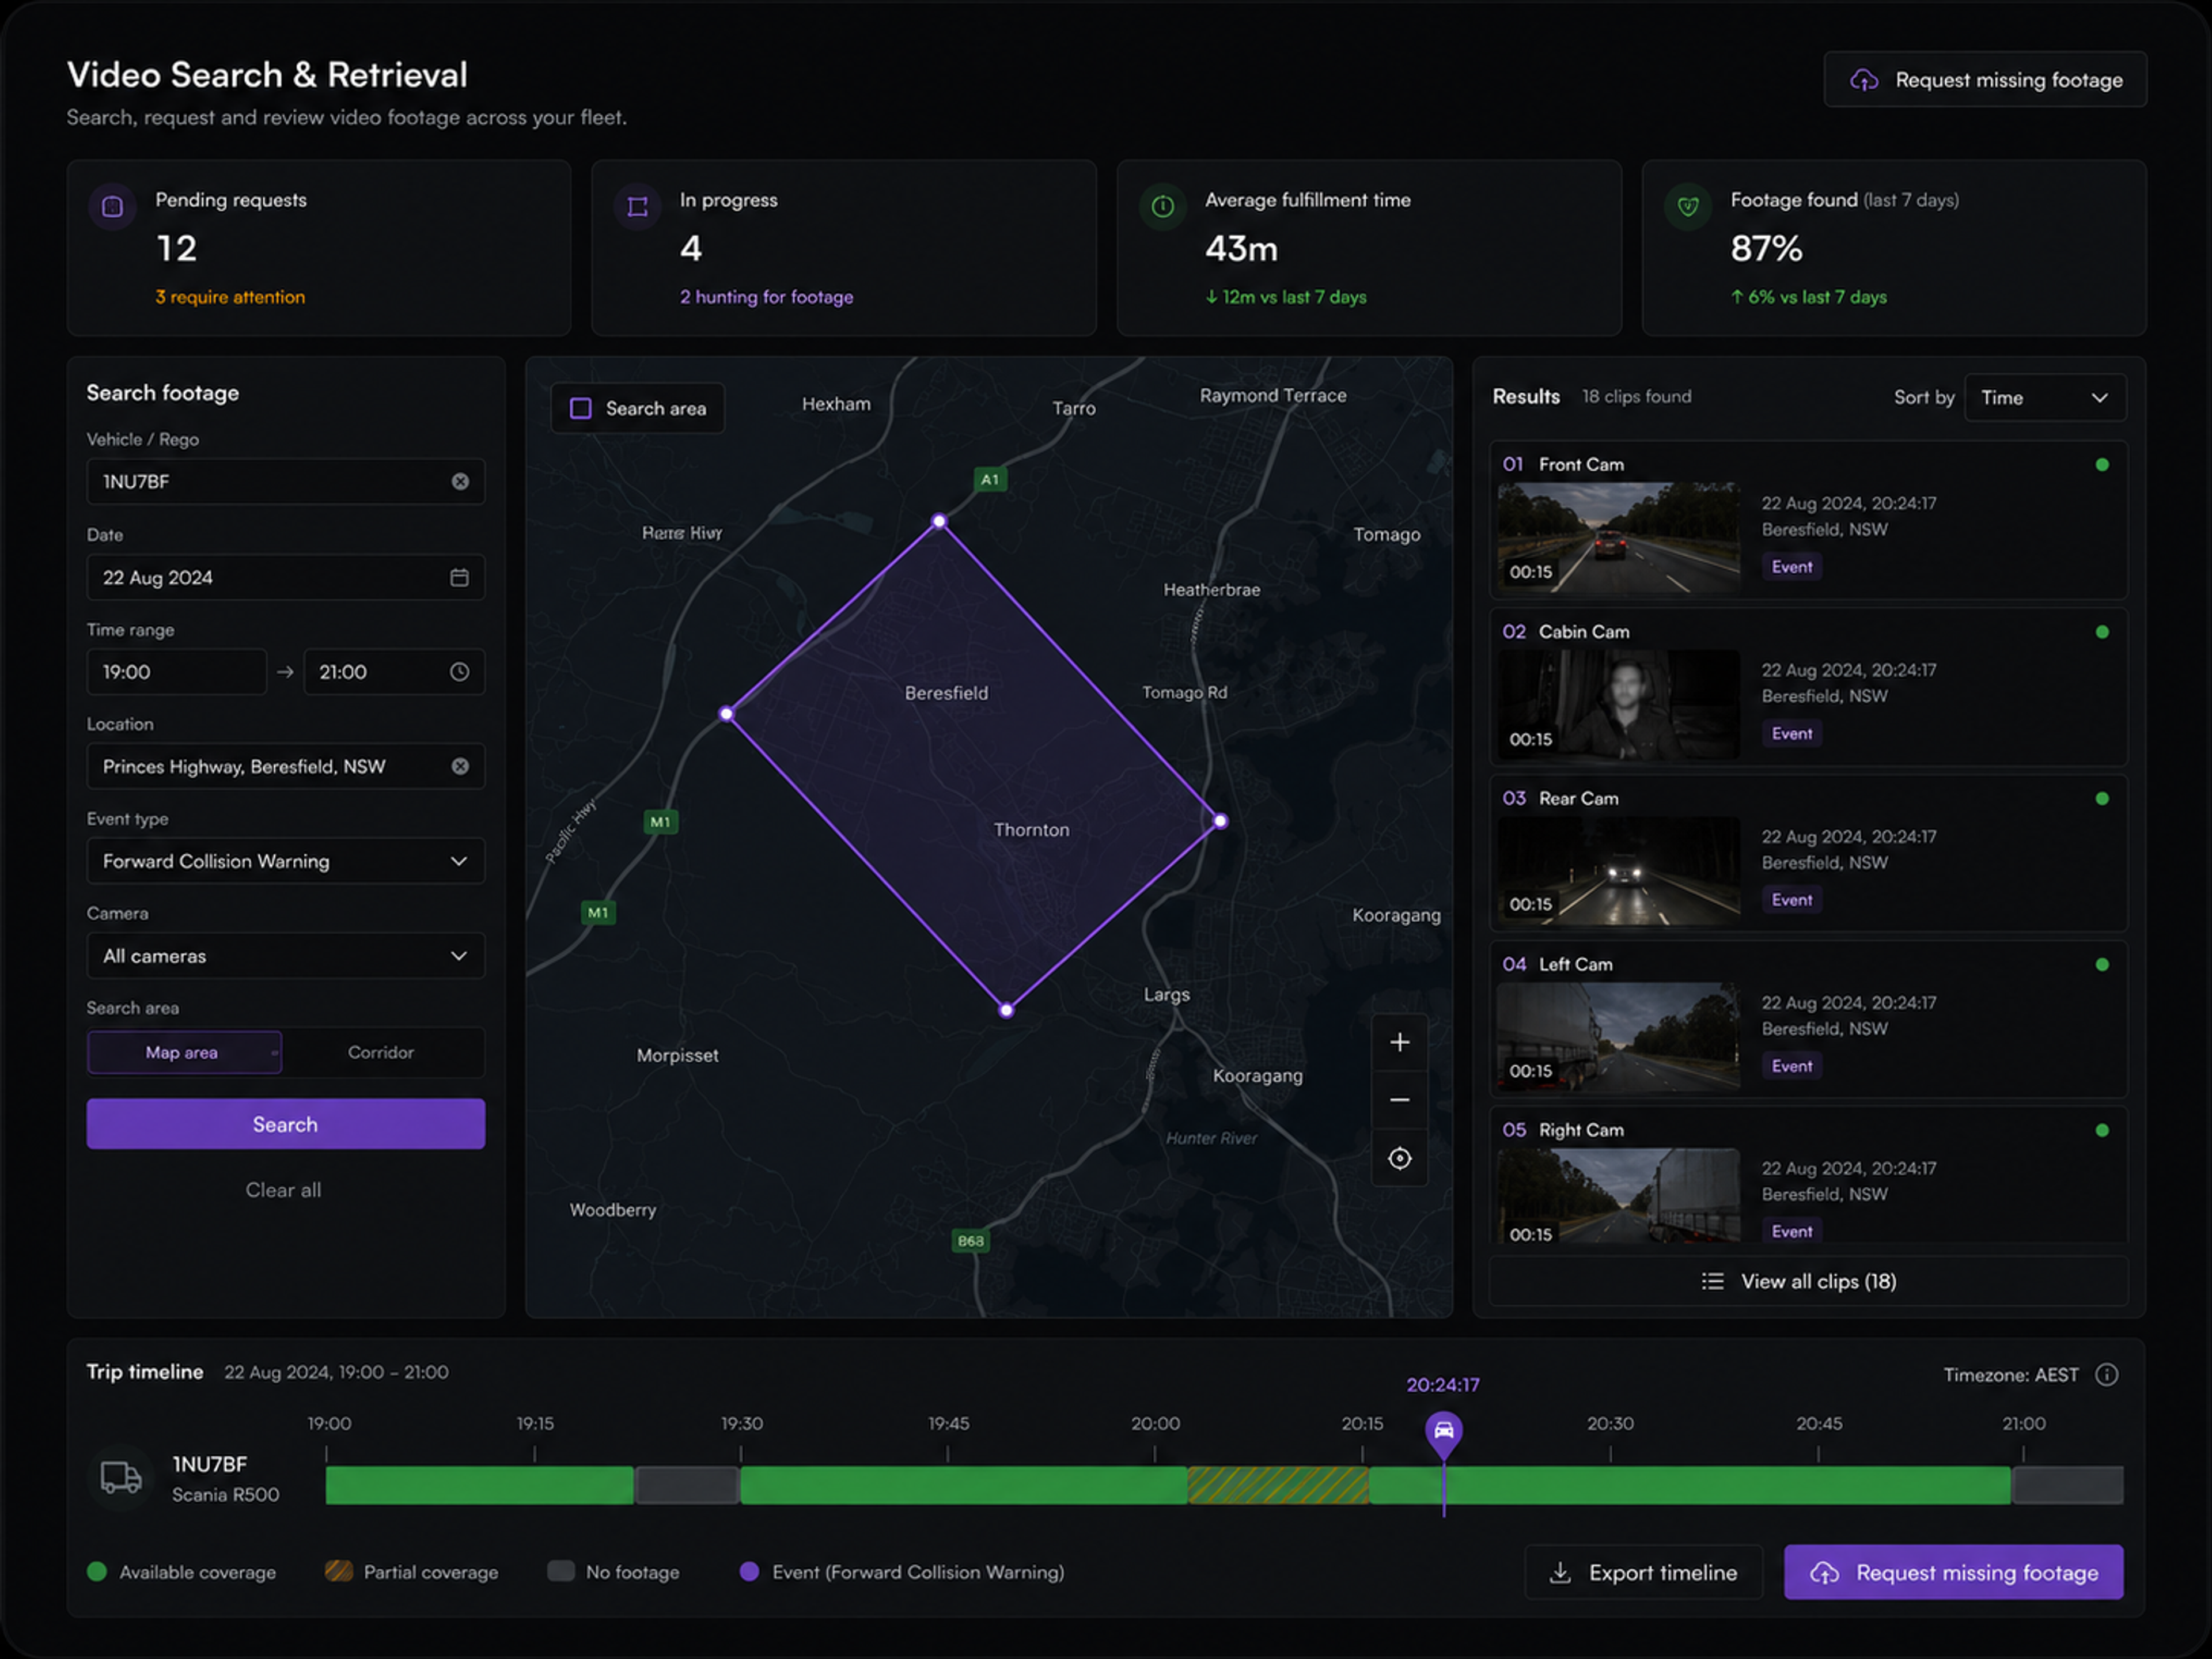Open the Cabin Cam clip thumbnail
Image resolution: width=2212 pixels, height=1659 pixels.
(x=1618, y=704)
